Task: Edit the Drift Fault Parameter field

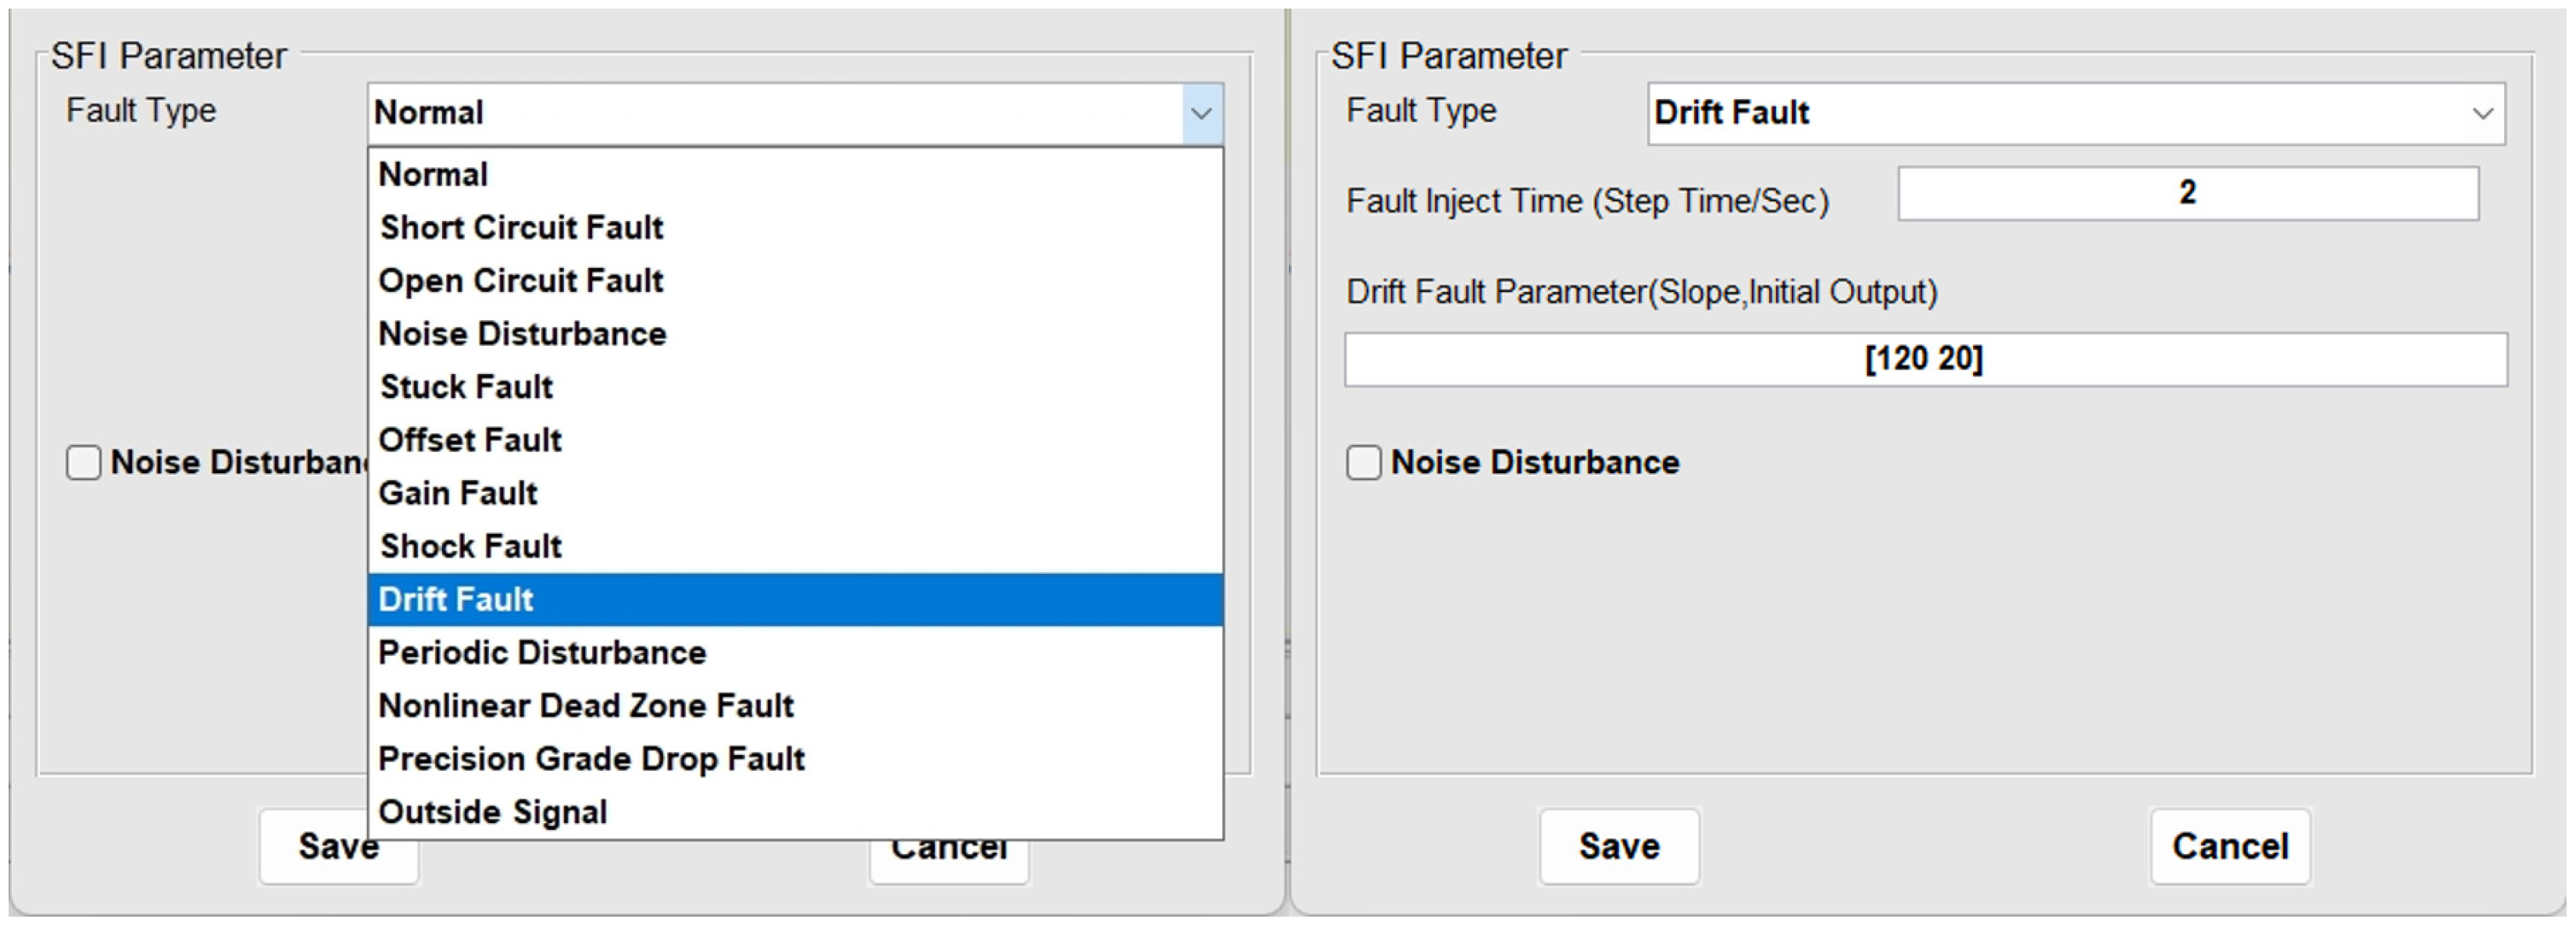Action: pos(1924,359)
